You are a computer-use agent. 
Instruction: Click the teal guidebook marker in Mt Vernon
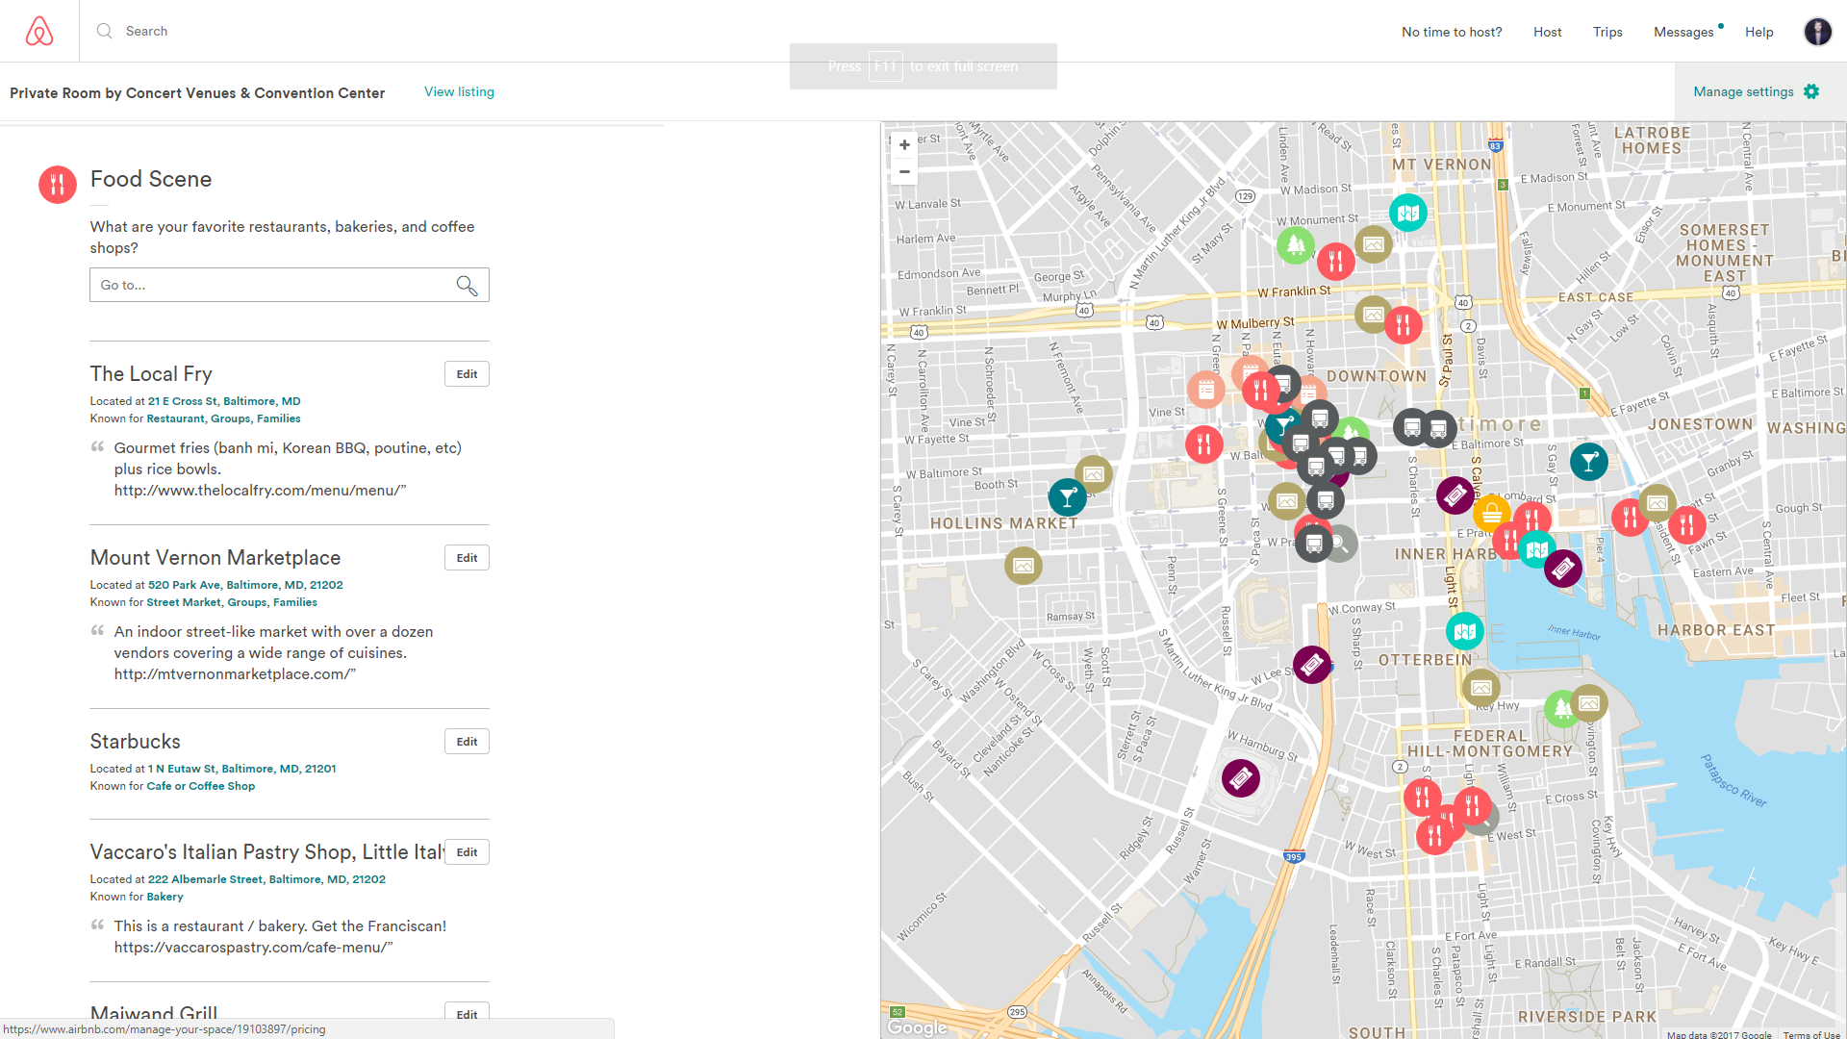(x=1407, y=214)
